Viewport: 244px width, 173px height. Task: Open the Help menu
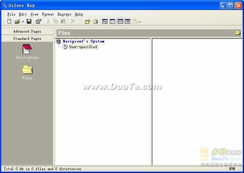[79, 14]
